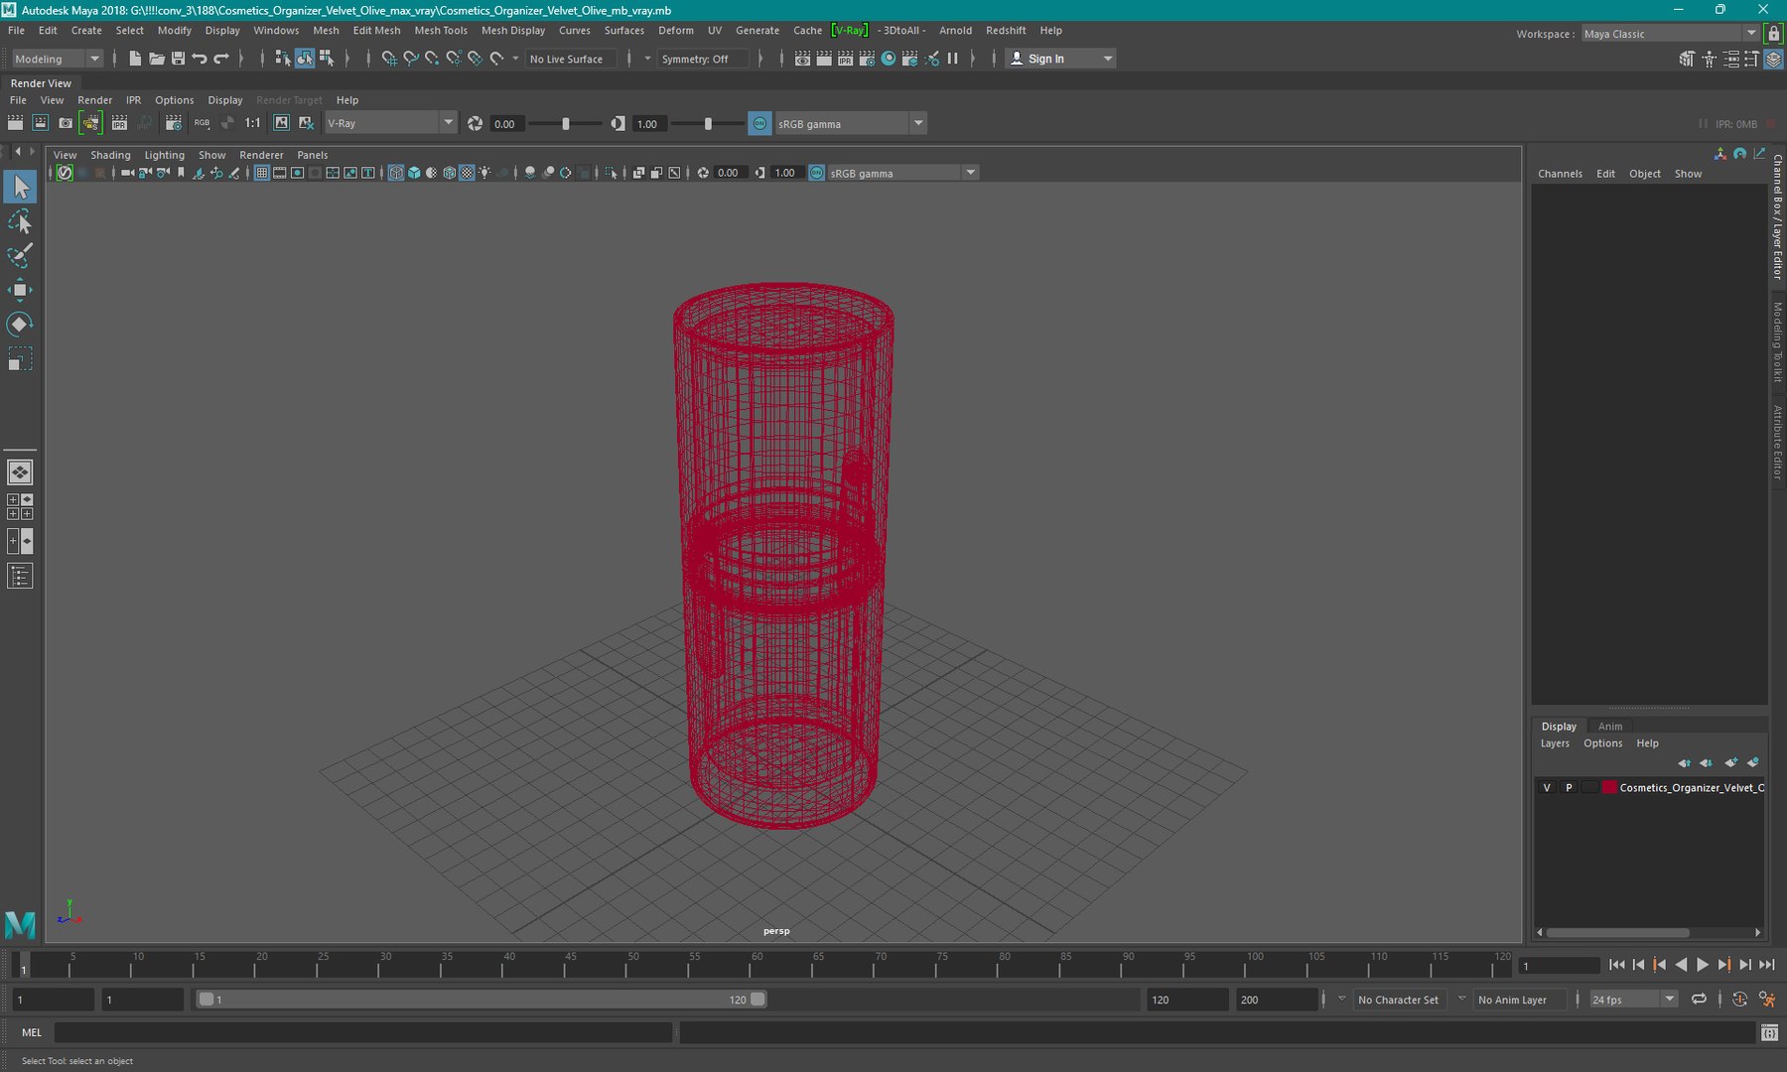The width and height of the screenshot is (1787, 1072).
Task: Open a scene using the folder icon
Action: [157, 59]
